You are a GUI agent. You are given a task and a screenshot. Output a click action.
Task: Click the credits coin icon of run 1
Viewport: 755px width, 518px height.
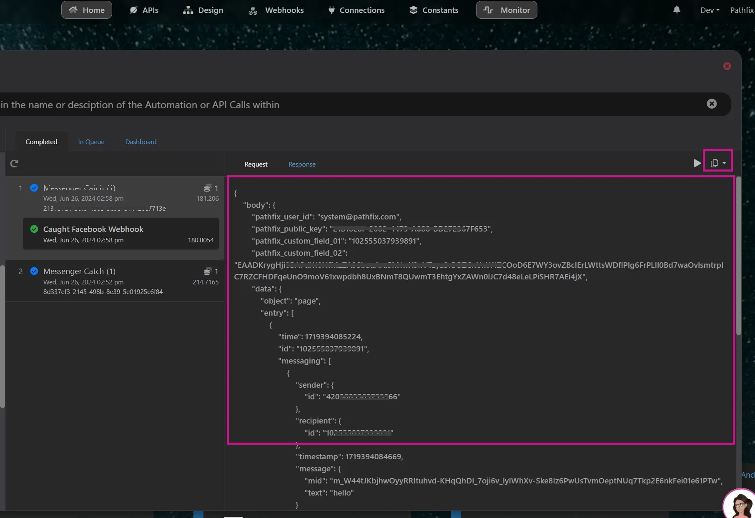click(x=207, y=188)
